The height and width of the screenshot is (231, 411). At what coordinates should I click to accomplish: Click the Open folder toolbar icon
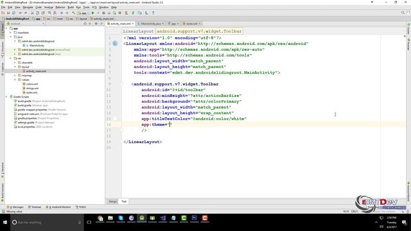(3, 13)
